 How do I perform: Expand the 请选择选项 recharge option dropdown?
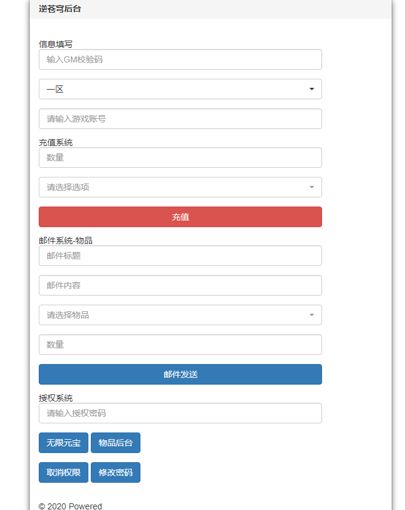[x=180, y=187]
